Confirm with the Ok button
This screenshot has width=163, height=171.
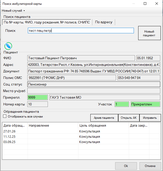pyautogui.click(x=126, y=166)
